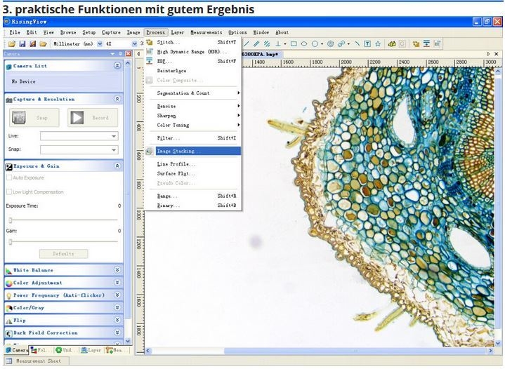Open the Perpendicular tool dropdown arrow

(285, 44)
